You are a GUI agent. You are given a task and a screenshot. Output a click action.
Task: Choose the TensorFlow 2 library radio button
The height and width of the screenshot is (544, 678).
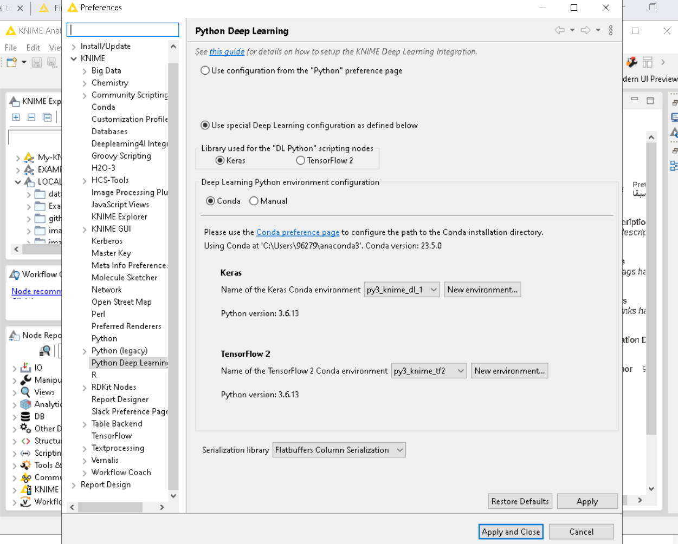(301, 160)
